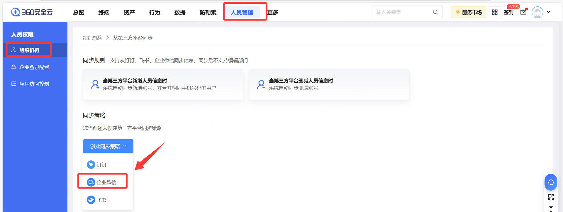The width and height of the screenshot is (563, 212).
Task: Open the customer service headset icon
Action: click(551, 182)
